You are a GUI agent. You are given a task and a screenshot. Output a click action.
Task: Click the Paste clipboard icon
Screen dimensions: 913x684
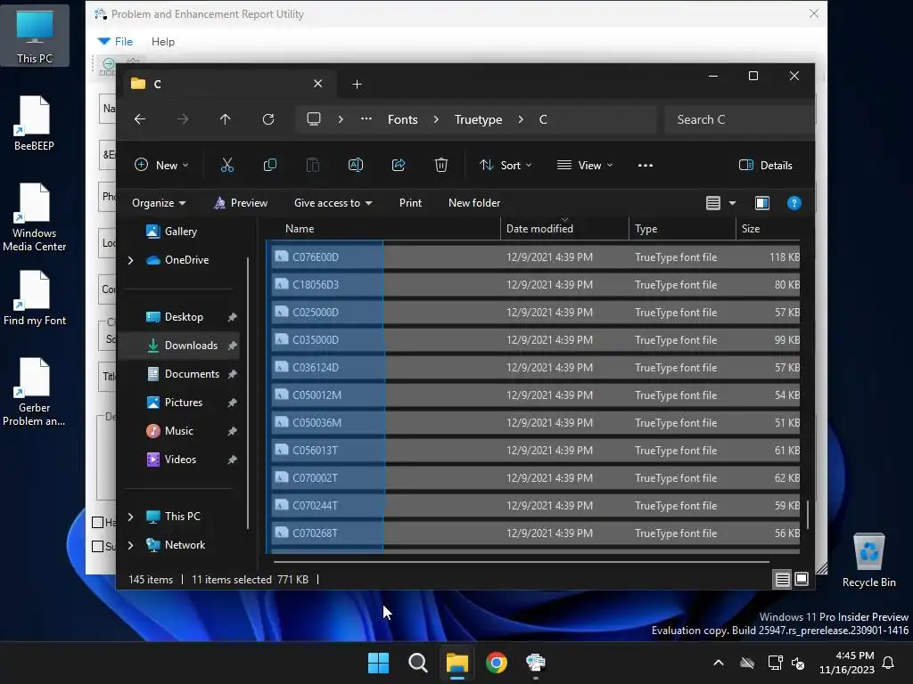tap(313, 165)
